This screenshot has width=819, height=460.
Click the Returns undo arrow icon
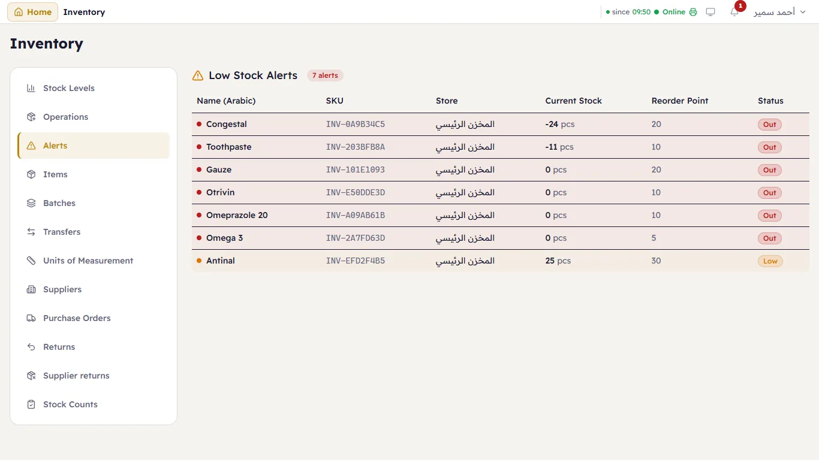coord(31,347)
